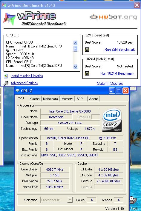Click the 32M best score 10.828 sec
The image size is (141, 211).
(x=125, y=42)
